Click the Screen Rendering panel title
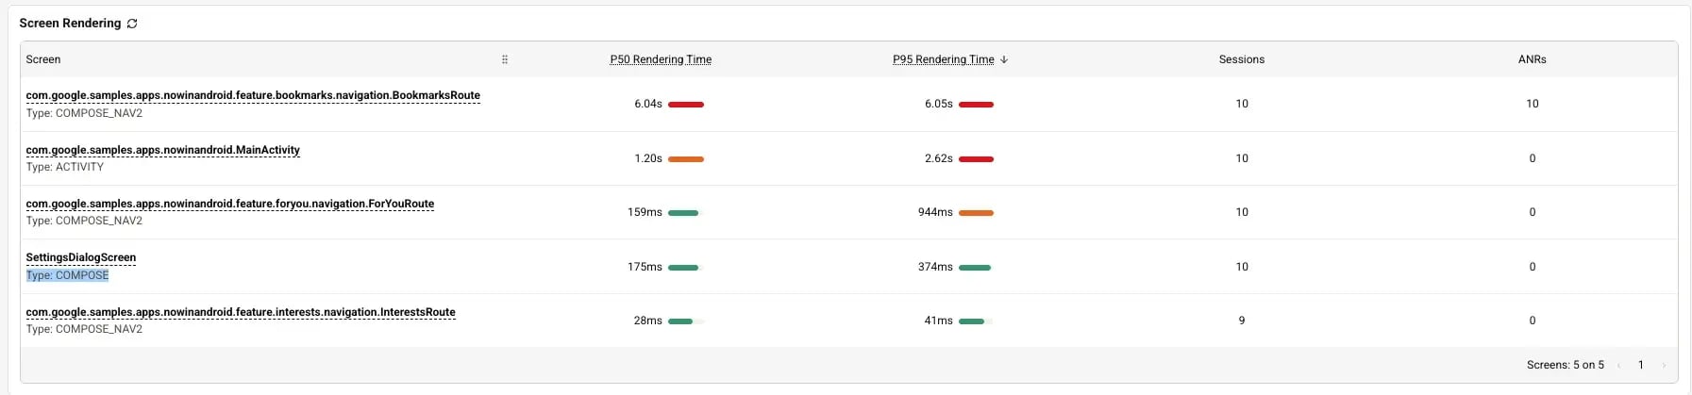The image size is (1692, 395). point(70,23)
